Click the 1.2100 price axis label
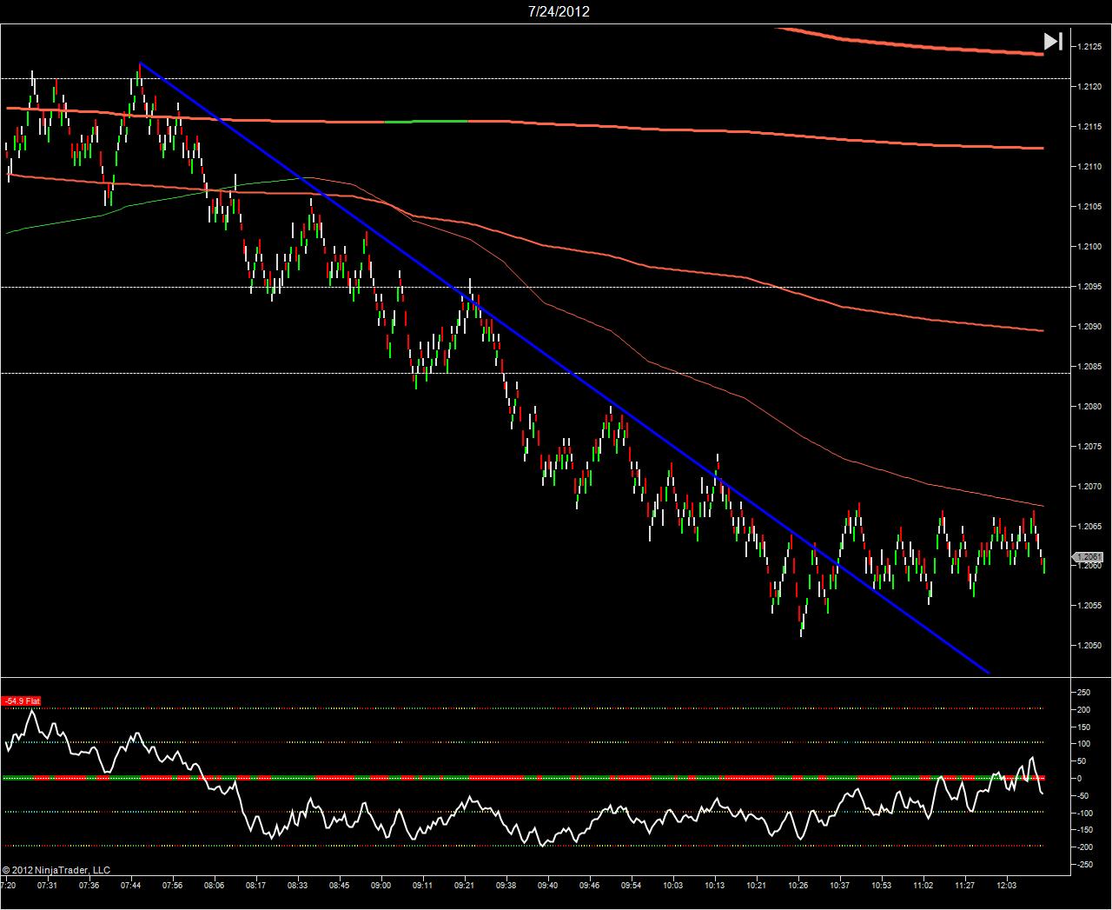The image size is (1112, 910). click(1089, 246)
